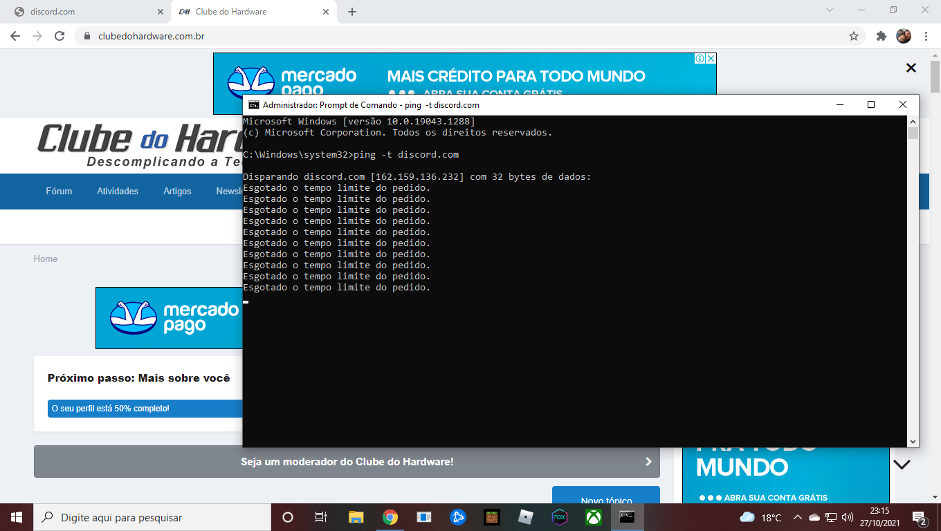Launch Nox player from the taskbar
This screenshot has width=941, height=531.
click(560, 517)
